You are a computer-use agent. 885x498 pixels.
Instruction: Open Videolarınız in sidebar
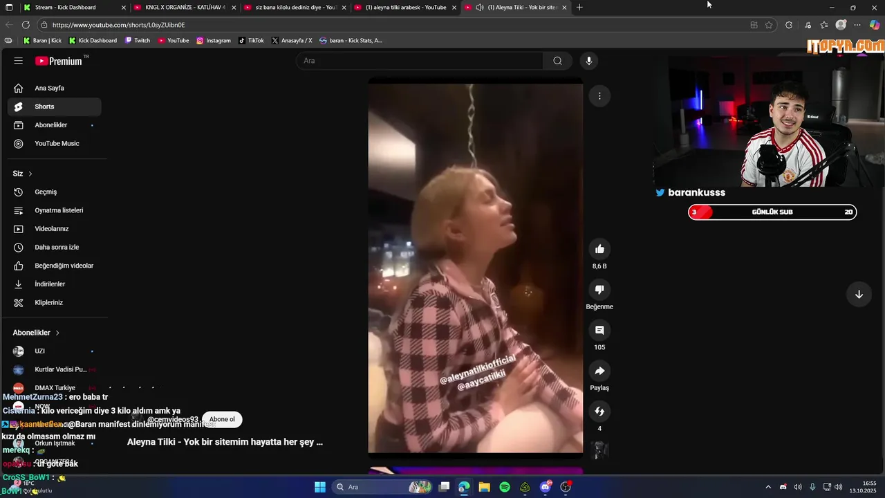55,228
